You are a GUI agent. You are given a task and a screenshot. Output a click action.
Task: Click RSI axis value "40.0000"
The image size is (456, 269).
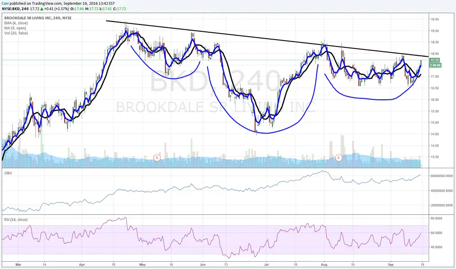tap(436, 247)
